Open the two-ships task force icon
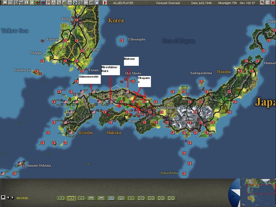This screenshot has height=207, width=276. (x=59, y=3)
